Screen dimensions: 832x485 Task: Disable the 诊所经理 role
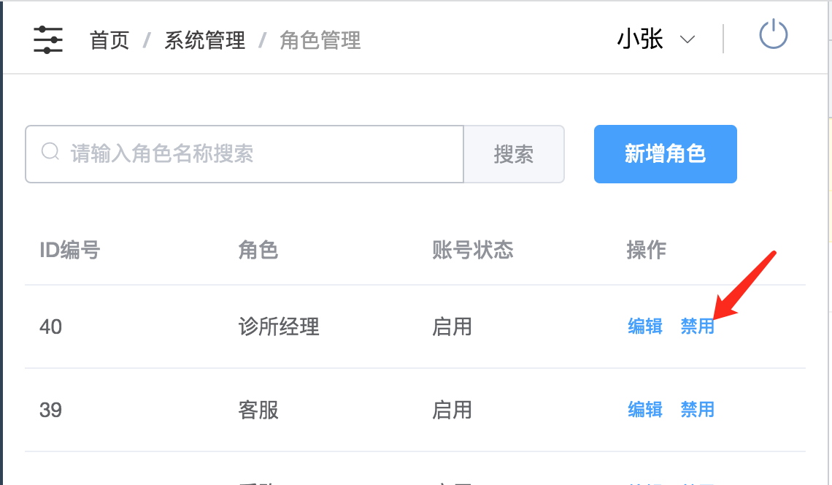tap(697, 326)
